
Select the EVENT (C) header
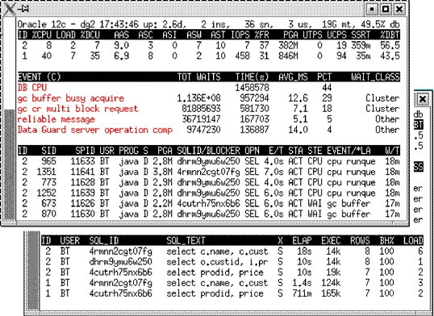[39, 77]
